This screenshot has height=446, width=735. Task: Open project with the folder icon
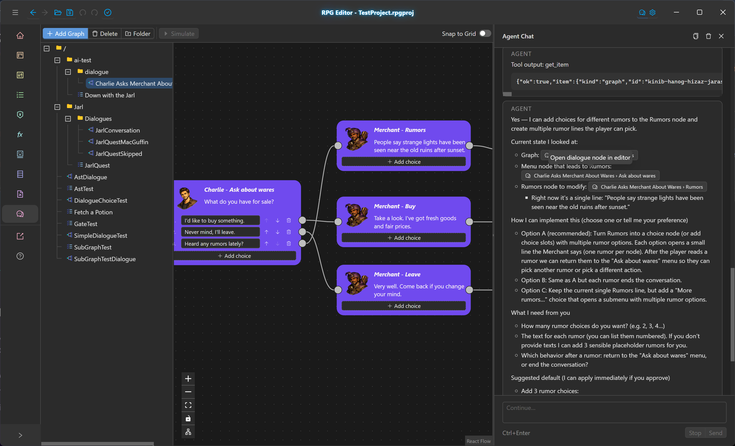coord(58,12)
